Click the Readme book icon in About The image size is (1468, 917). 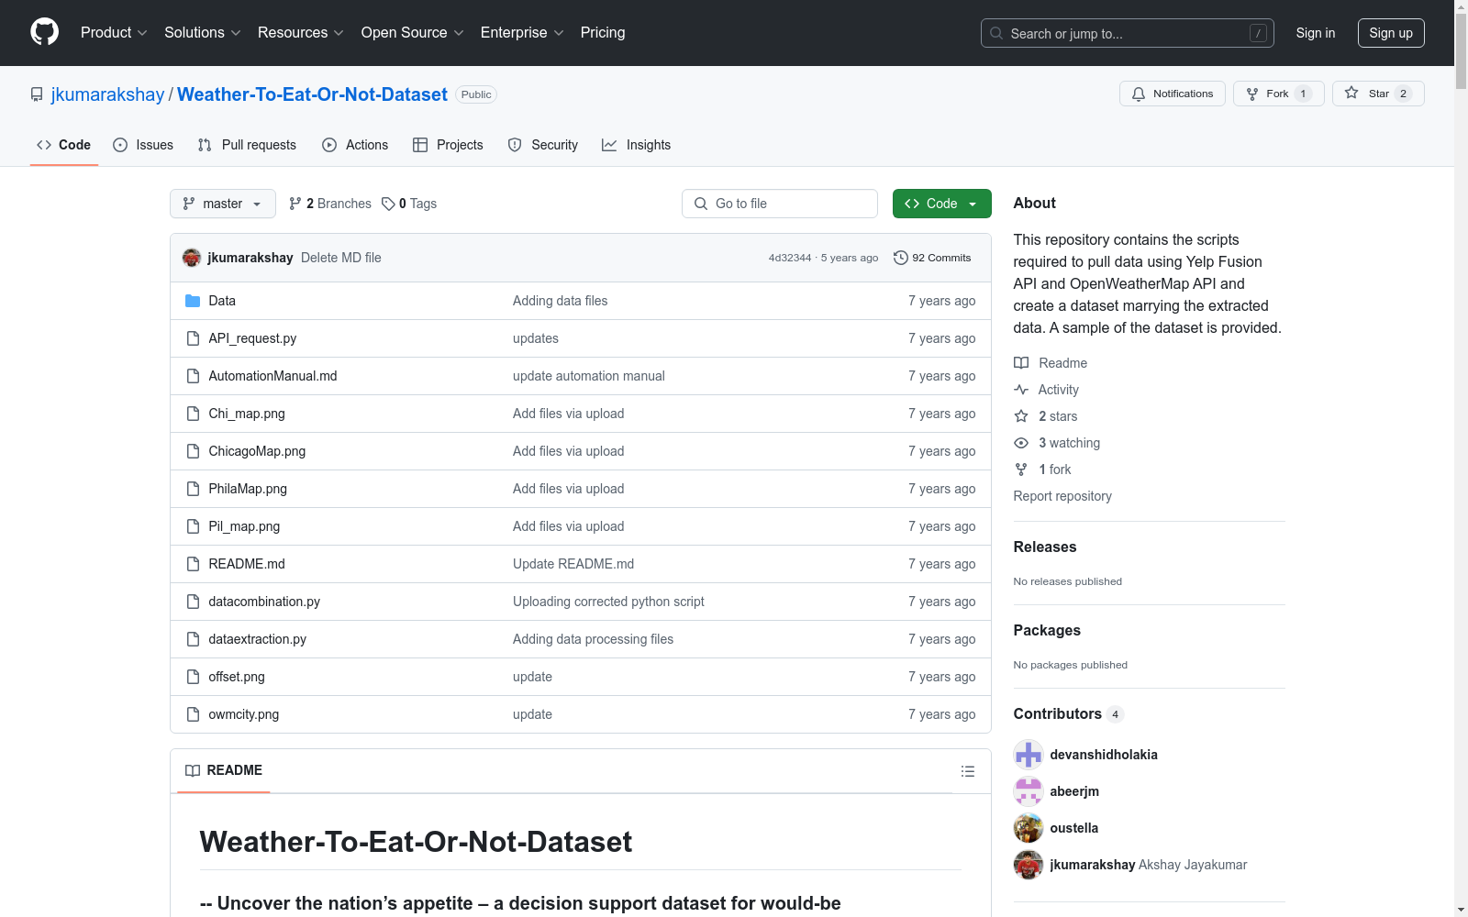[x=1021, y=363]
